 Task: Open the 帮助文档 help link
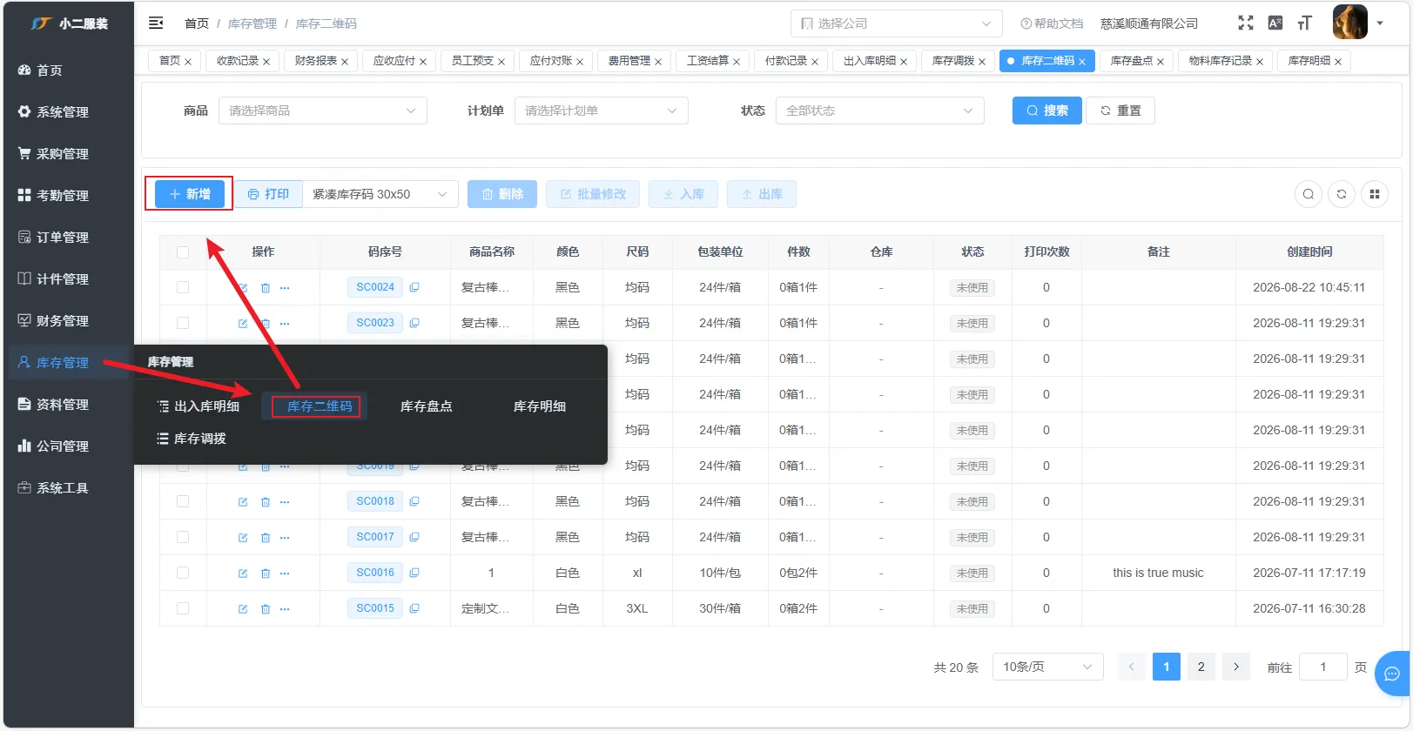coord(1052,23)
